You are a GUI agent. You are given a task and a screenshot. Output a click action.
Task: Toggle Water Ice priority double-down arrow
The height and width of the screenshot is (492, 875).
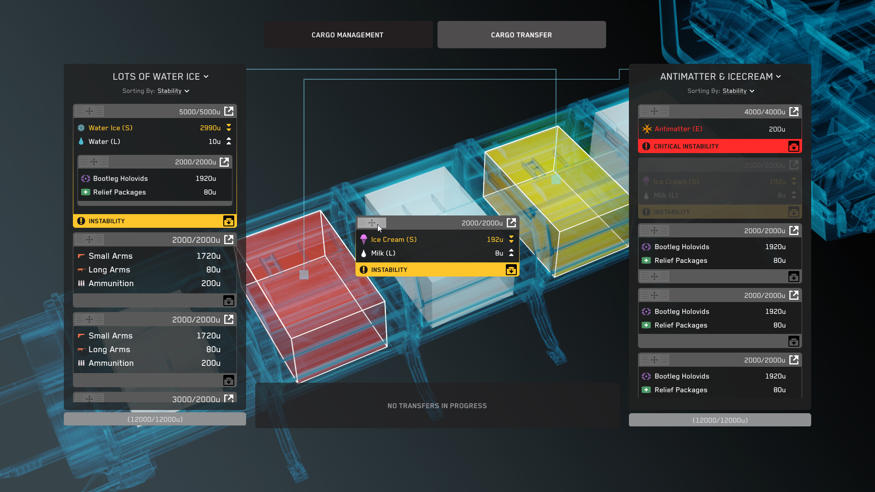click(x=229, y=128)
